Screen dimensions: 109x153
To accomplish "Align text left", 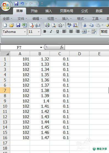I will pyautogui.click(x=64, y=31).
